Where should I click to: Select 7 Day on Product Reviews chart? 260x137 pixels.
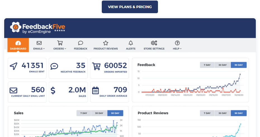207,113
